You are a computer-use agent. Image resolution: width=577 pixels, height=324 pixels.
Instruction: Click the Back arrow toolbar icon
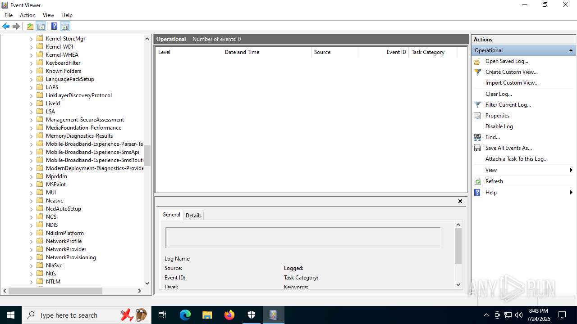coord(6,26)
